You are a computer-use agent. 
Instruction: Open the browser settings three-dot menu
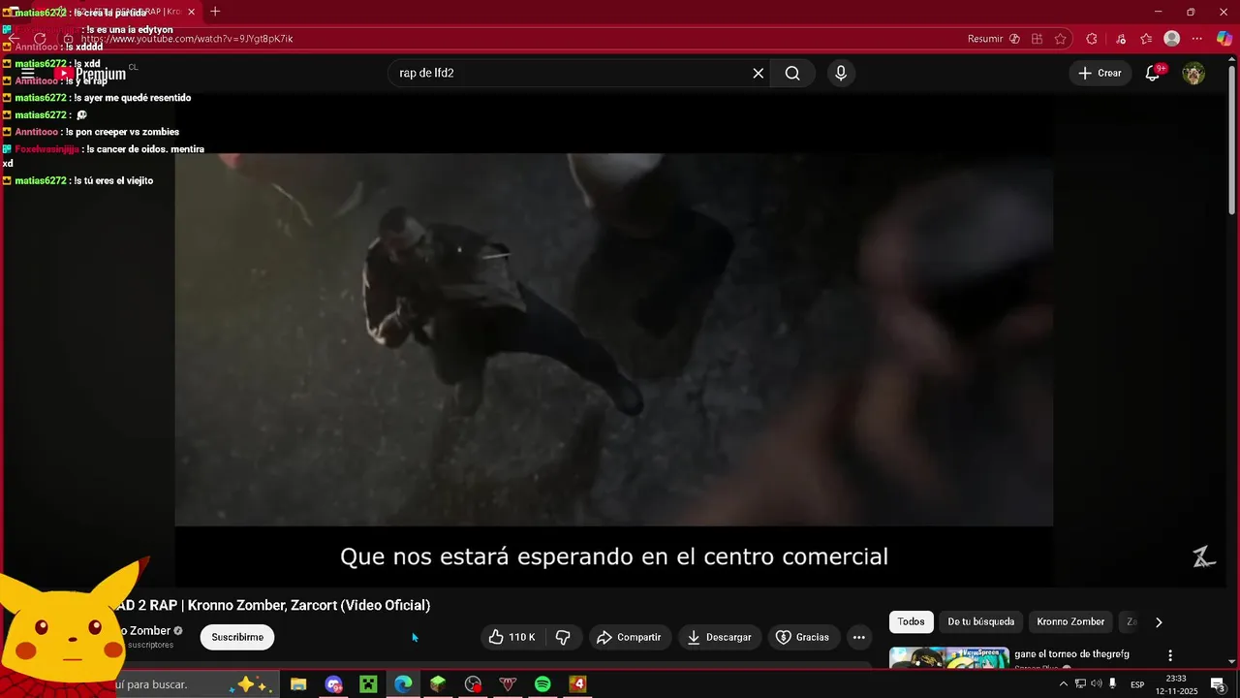pos(1198,39)
